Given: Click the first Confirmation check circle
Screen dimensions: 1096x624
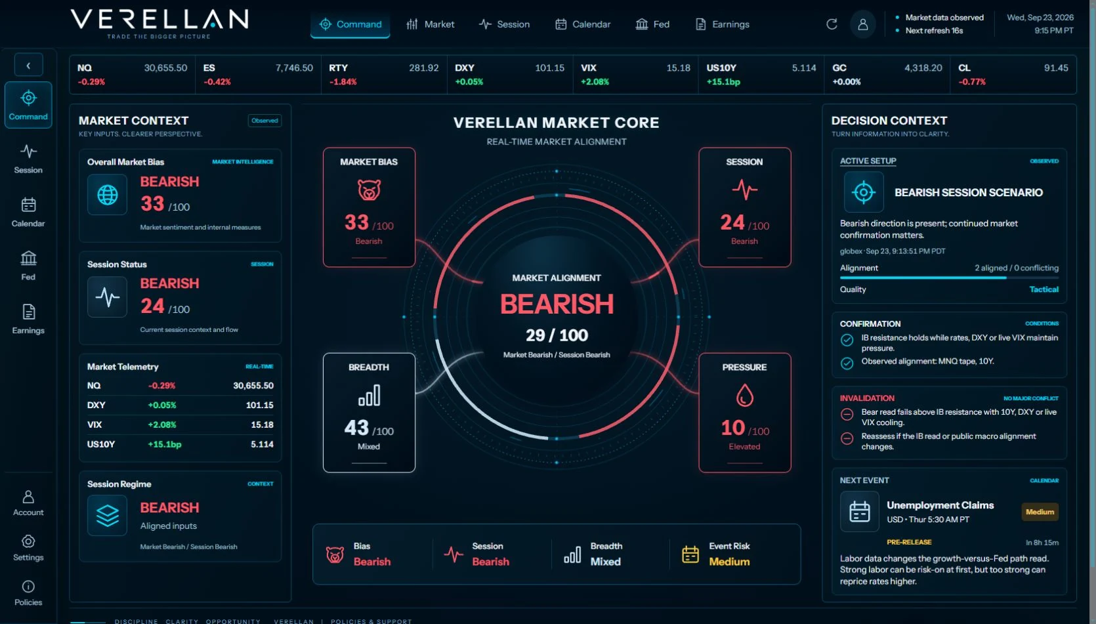Looking at the screenshot, I should pyautogui.click(x=847, y=340).
